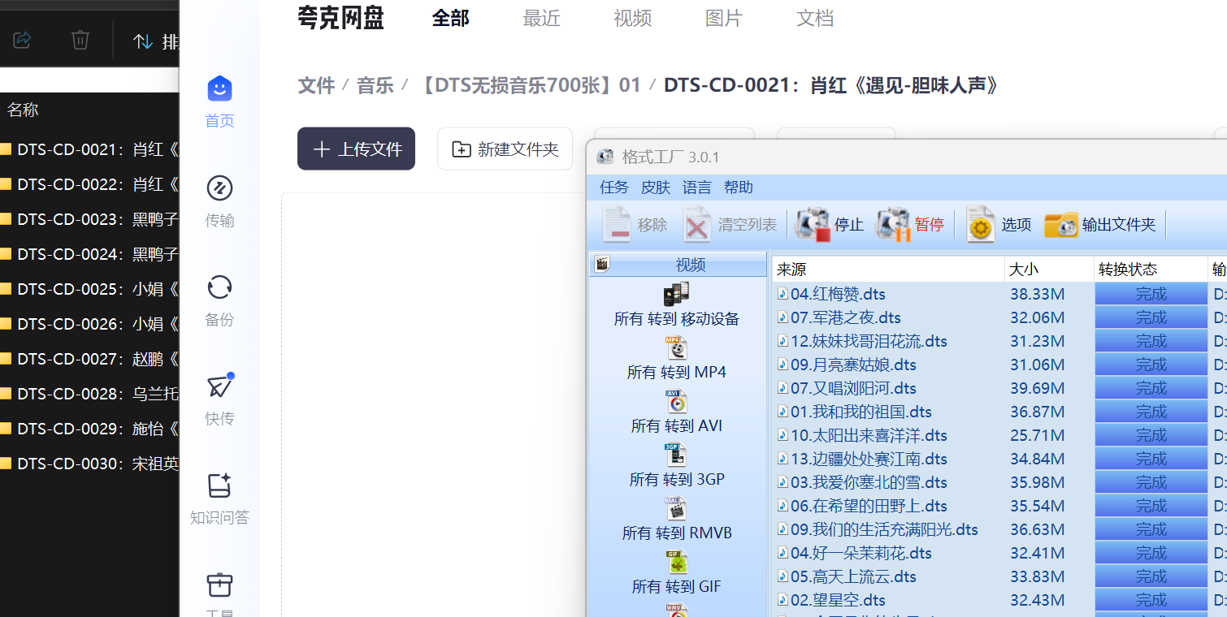This screenshot has width=1227, height=617.
Task: Click the 名称 column header in the file manager
Action: pyautogui.click(x=23, y=110)
